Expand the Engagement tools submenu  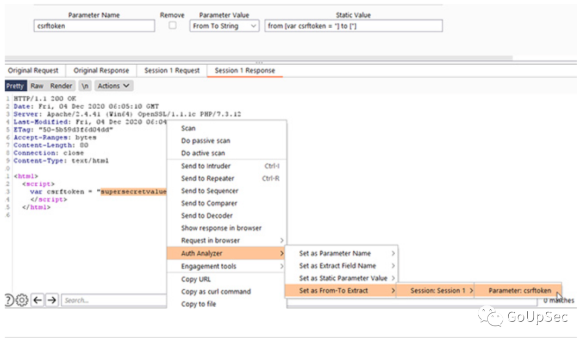[227, 266]
